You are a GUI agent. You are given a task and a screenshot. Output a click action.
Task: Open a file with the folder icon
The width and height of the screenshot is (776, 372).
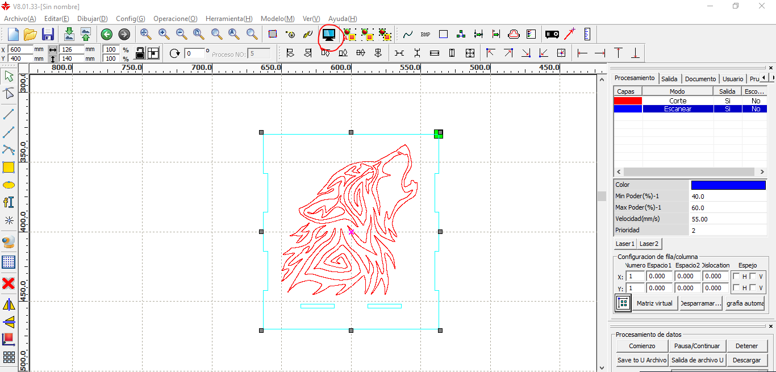click(30, 34)
